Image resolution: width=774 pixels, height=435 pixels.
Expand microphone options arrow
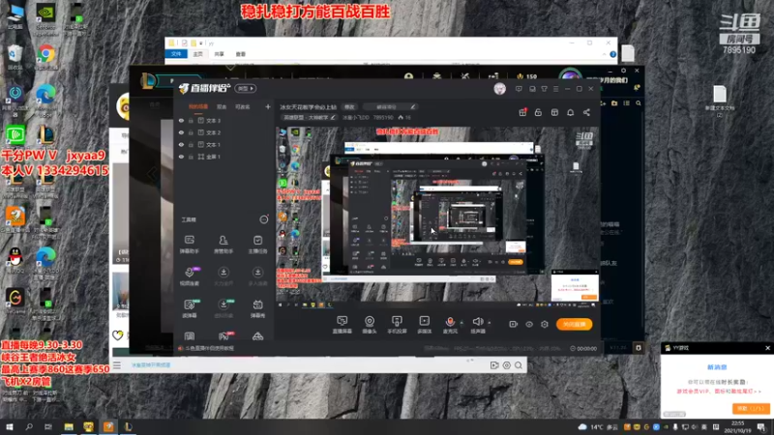coord(462,323)
